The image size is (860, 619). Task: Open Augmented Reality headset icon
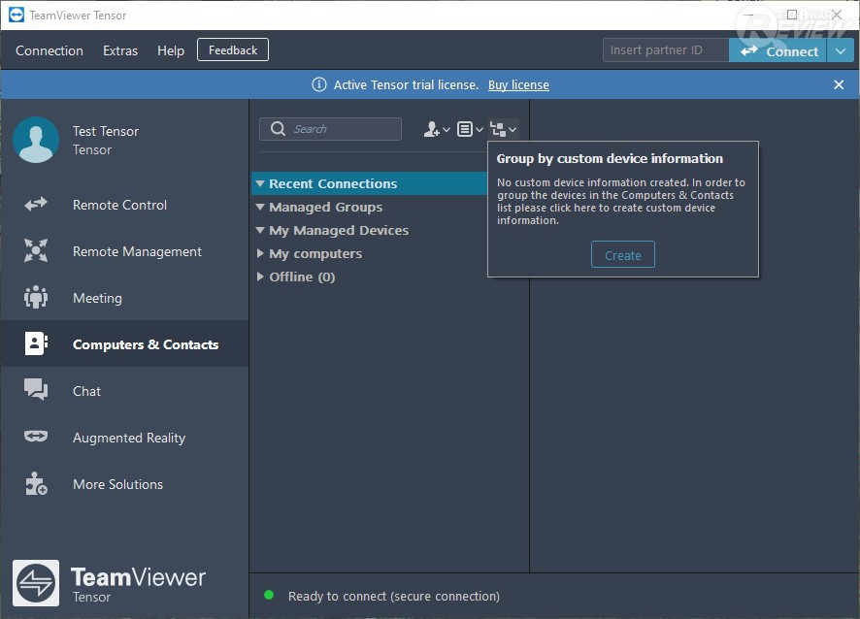click(x=36, y=438)
